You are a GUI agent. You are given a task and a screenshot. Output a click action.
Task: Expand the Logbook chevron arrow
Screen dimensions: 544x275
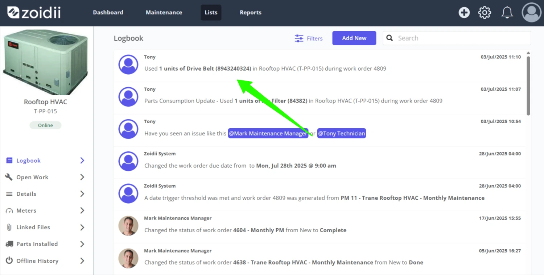(82, 161)
